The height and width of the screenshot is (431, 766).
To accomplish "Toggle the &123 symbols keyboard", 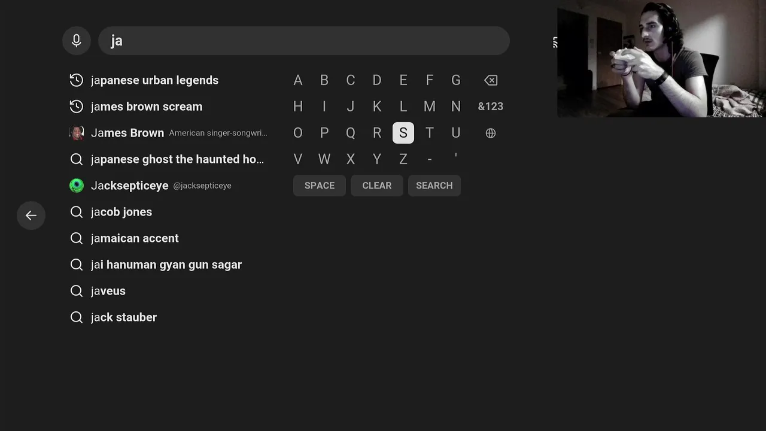I will point(491,107).
